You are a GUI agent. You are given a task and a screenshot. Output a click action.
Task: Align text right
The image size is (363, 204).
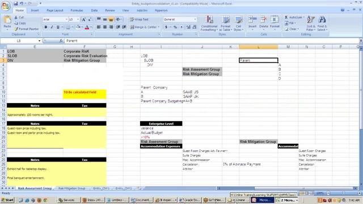click(x=111, y=27)
